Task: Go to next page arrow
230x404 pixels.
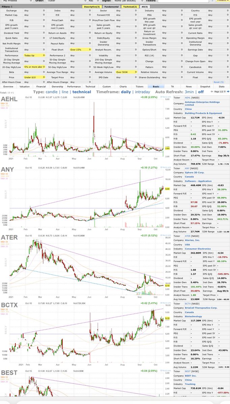Action: (x=228, y=92)
